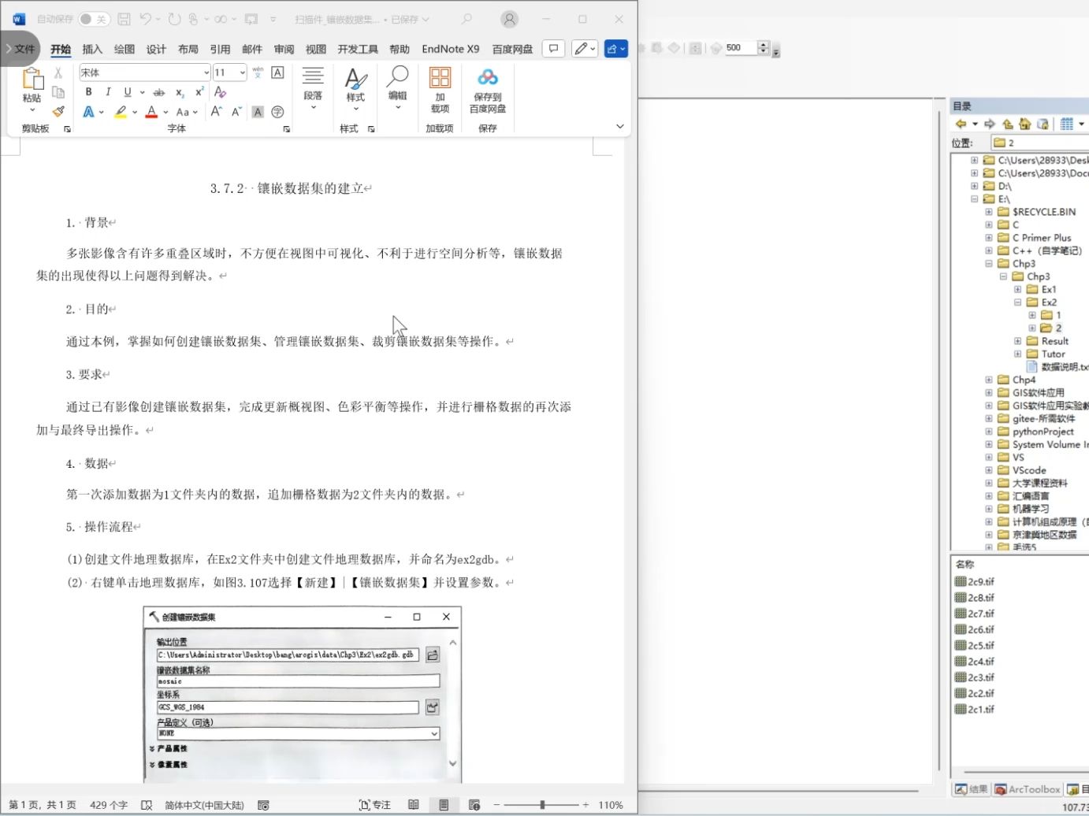Screen dimensions: 1089x816
Task: Go to home folder in catalog panel
Action: coord(1025,124)
